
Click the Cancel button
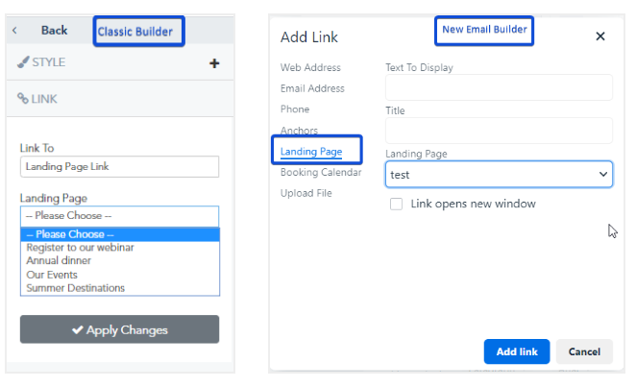pyautogui.click(x=584, y=351)
